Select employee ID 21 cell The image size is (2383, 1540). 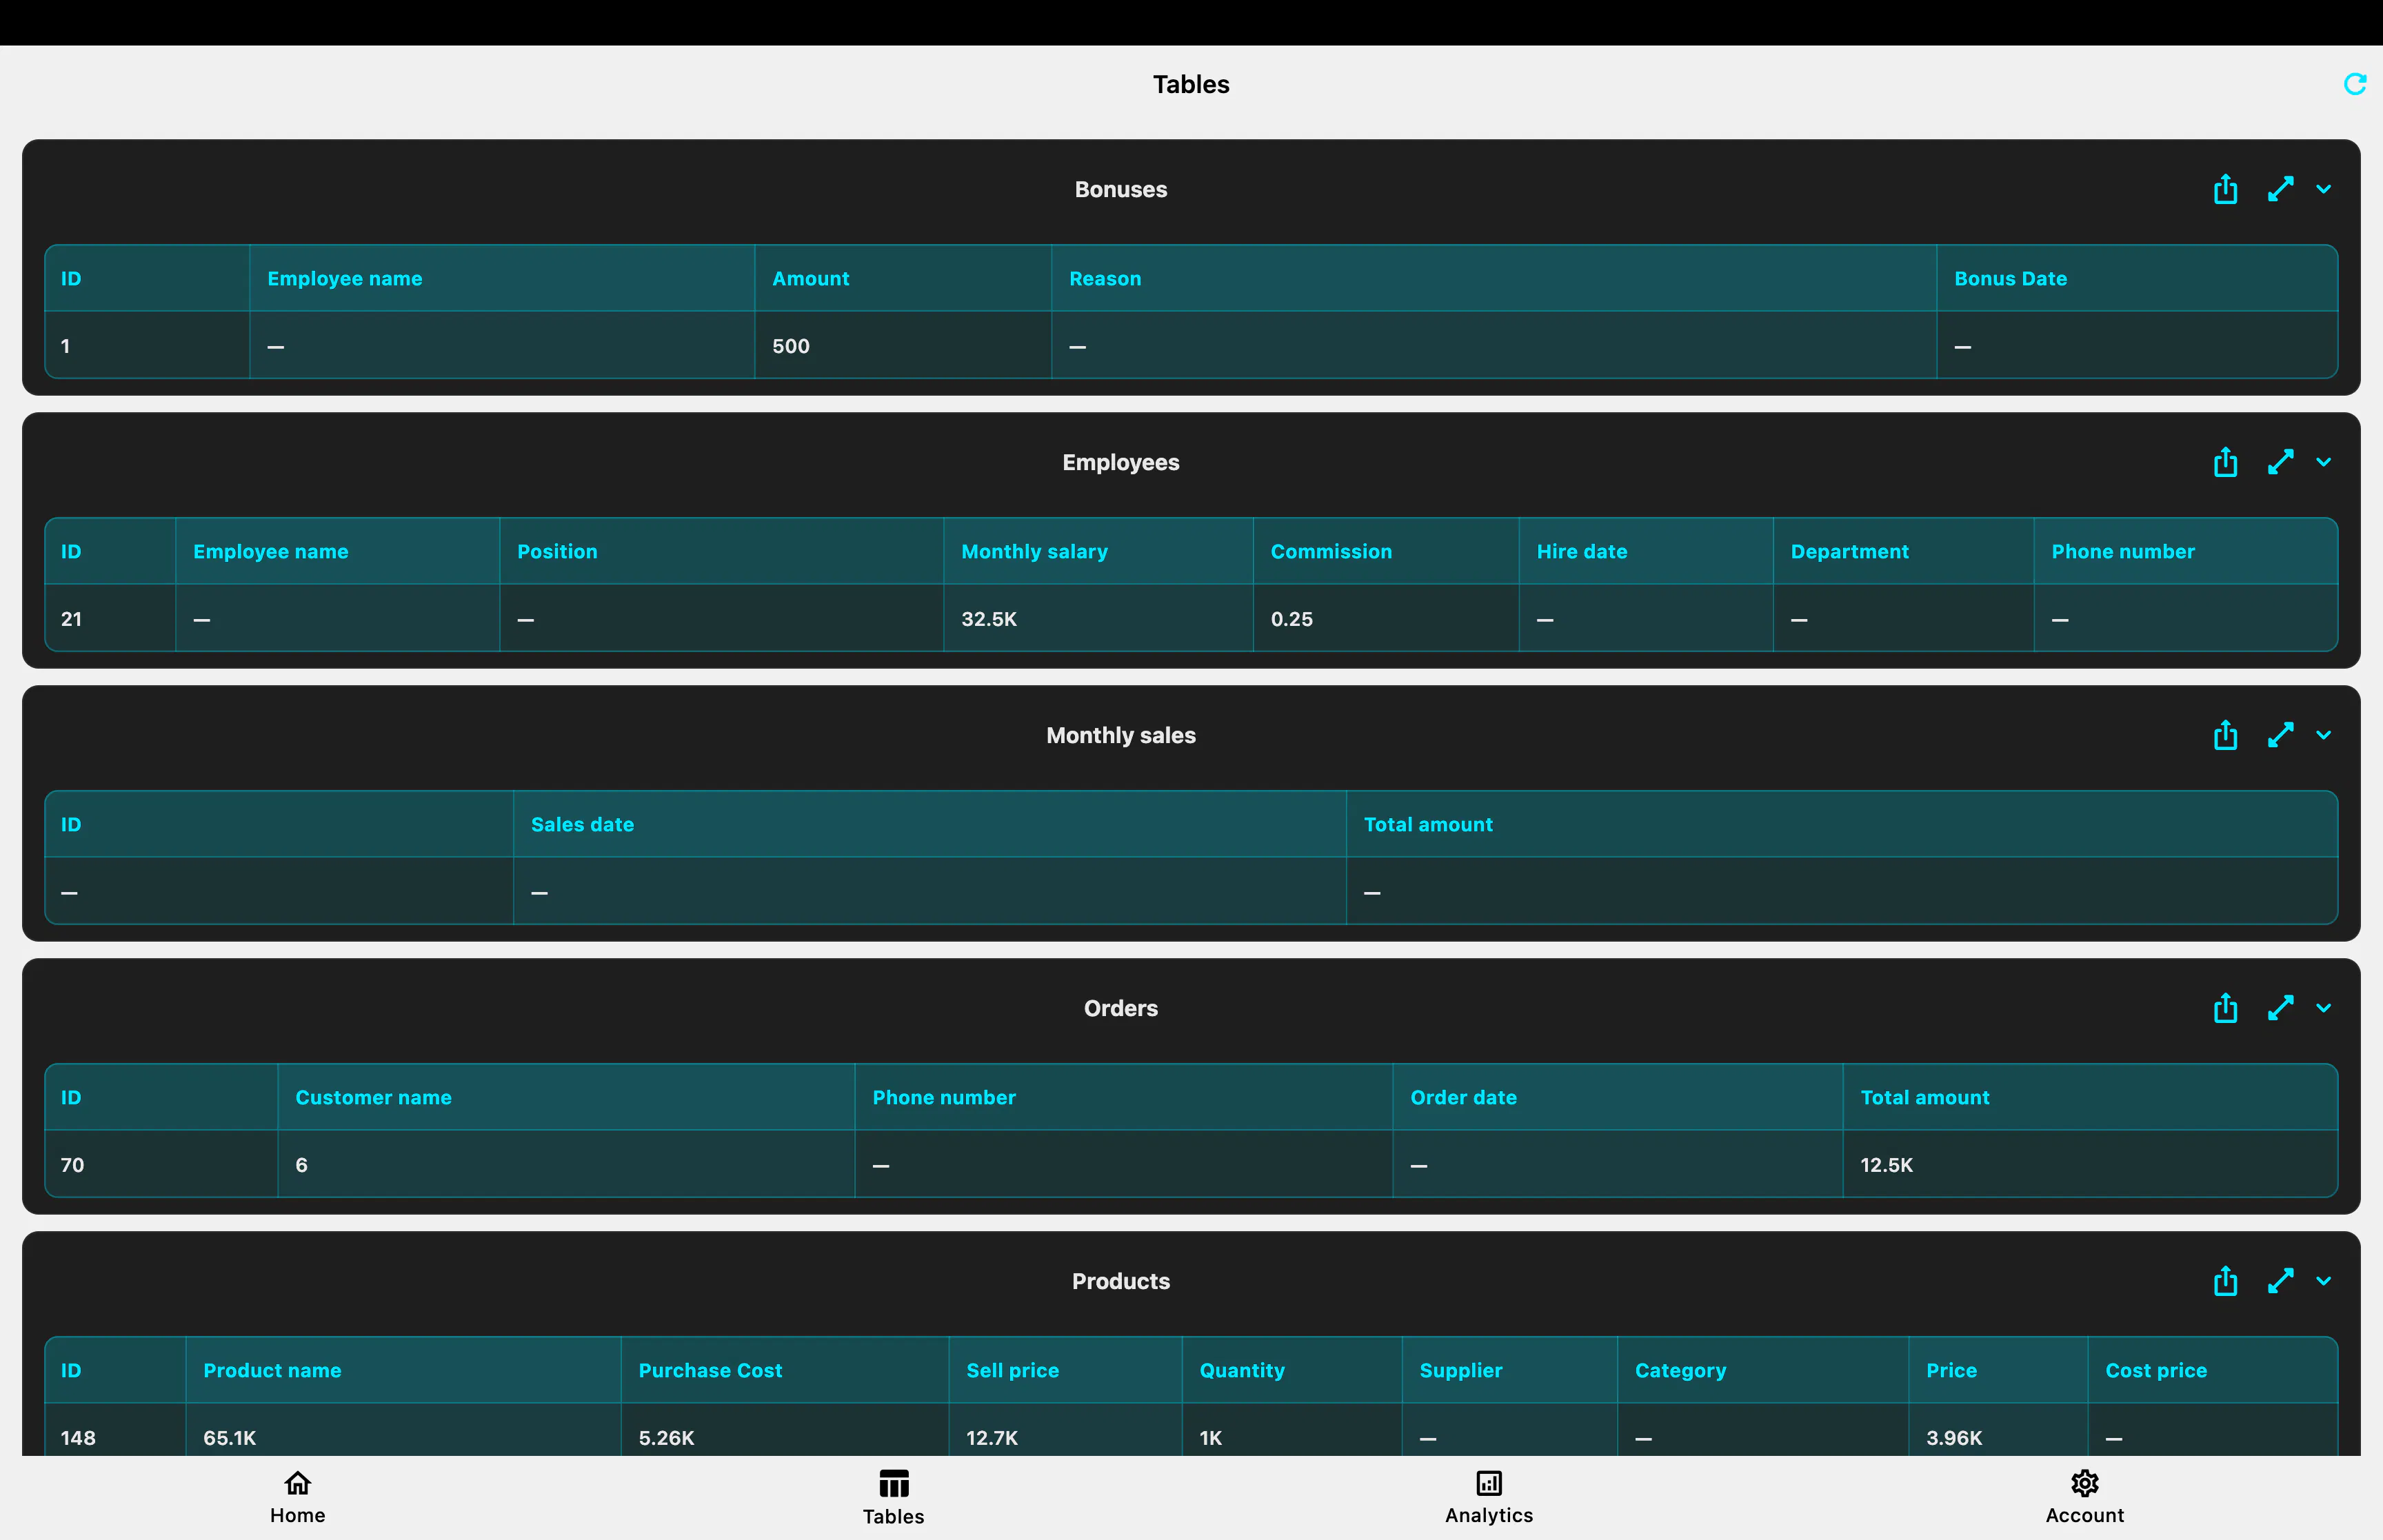(110, 619)
